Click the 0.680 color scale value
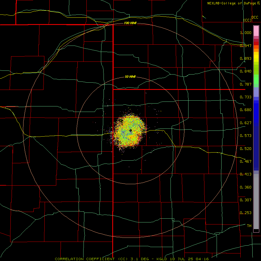This screenshot has width=261, height=261. 246,110
